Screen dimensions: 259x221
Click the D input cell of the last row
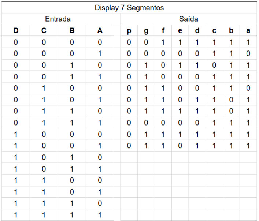click(16, 215)
